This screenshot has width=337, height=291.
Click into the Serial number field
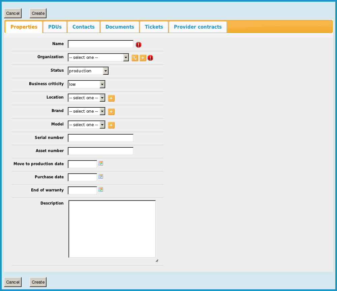(100, 138)
